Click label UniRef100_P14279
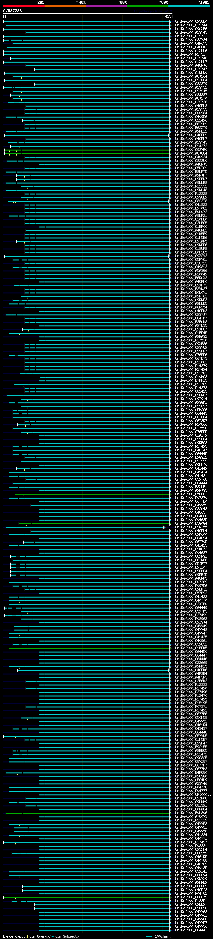 (191, 366)
